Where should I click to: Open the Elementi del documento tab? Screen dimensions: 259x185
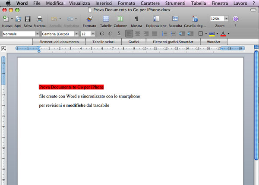point(59,42)
